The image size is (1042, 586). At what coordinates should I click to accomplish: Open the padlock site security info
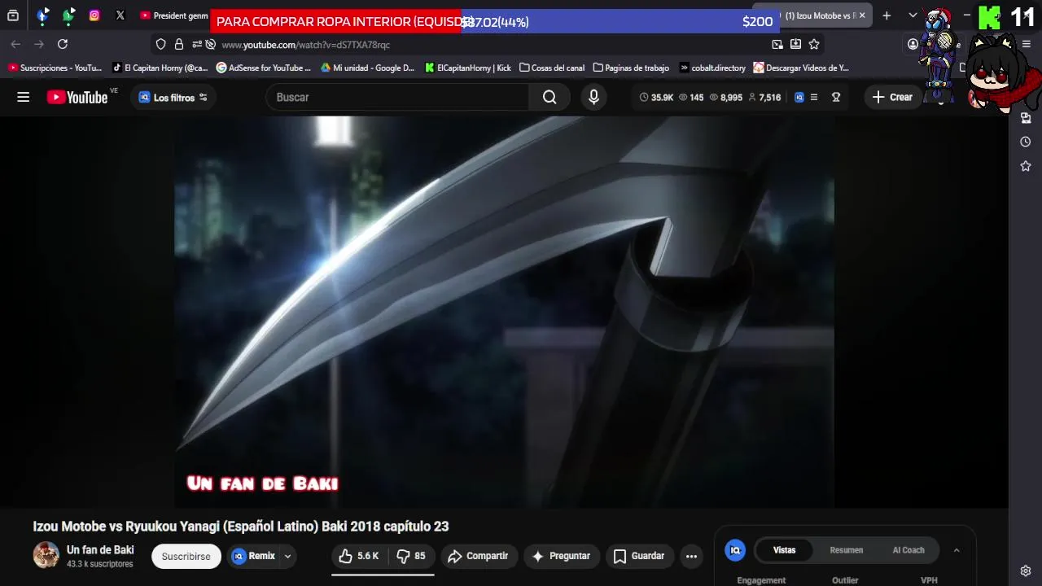coord(179,44)
